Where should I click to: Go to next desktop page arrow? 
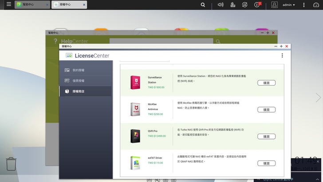click(x=318, y=98)
